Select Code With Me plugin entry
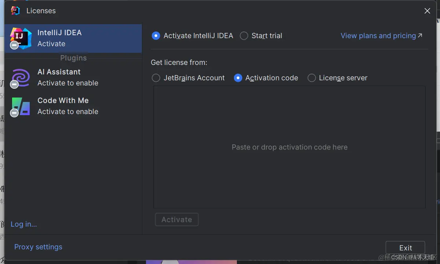The height and width of the screenshot is (264, 440). pos(73,106)
